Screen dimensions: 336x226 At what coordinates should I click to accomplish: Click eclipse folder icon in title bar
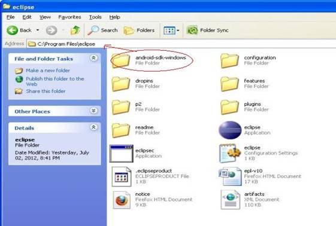(7, 7)
